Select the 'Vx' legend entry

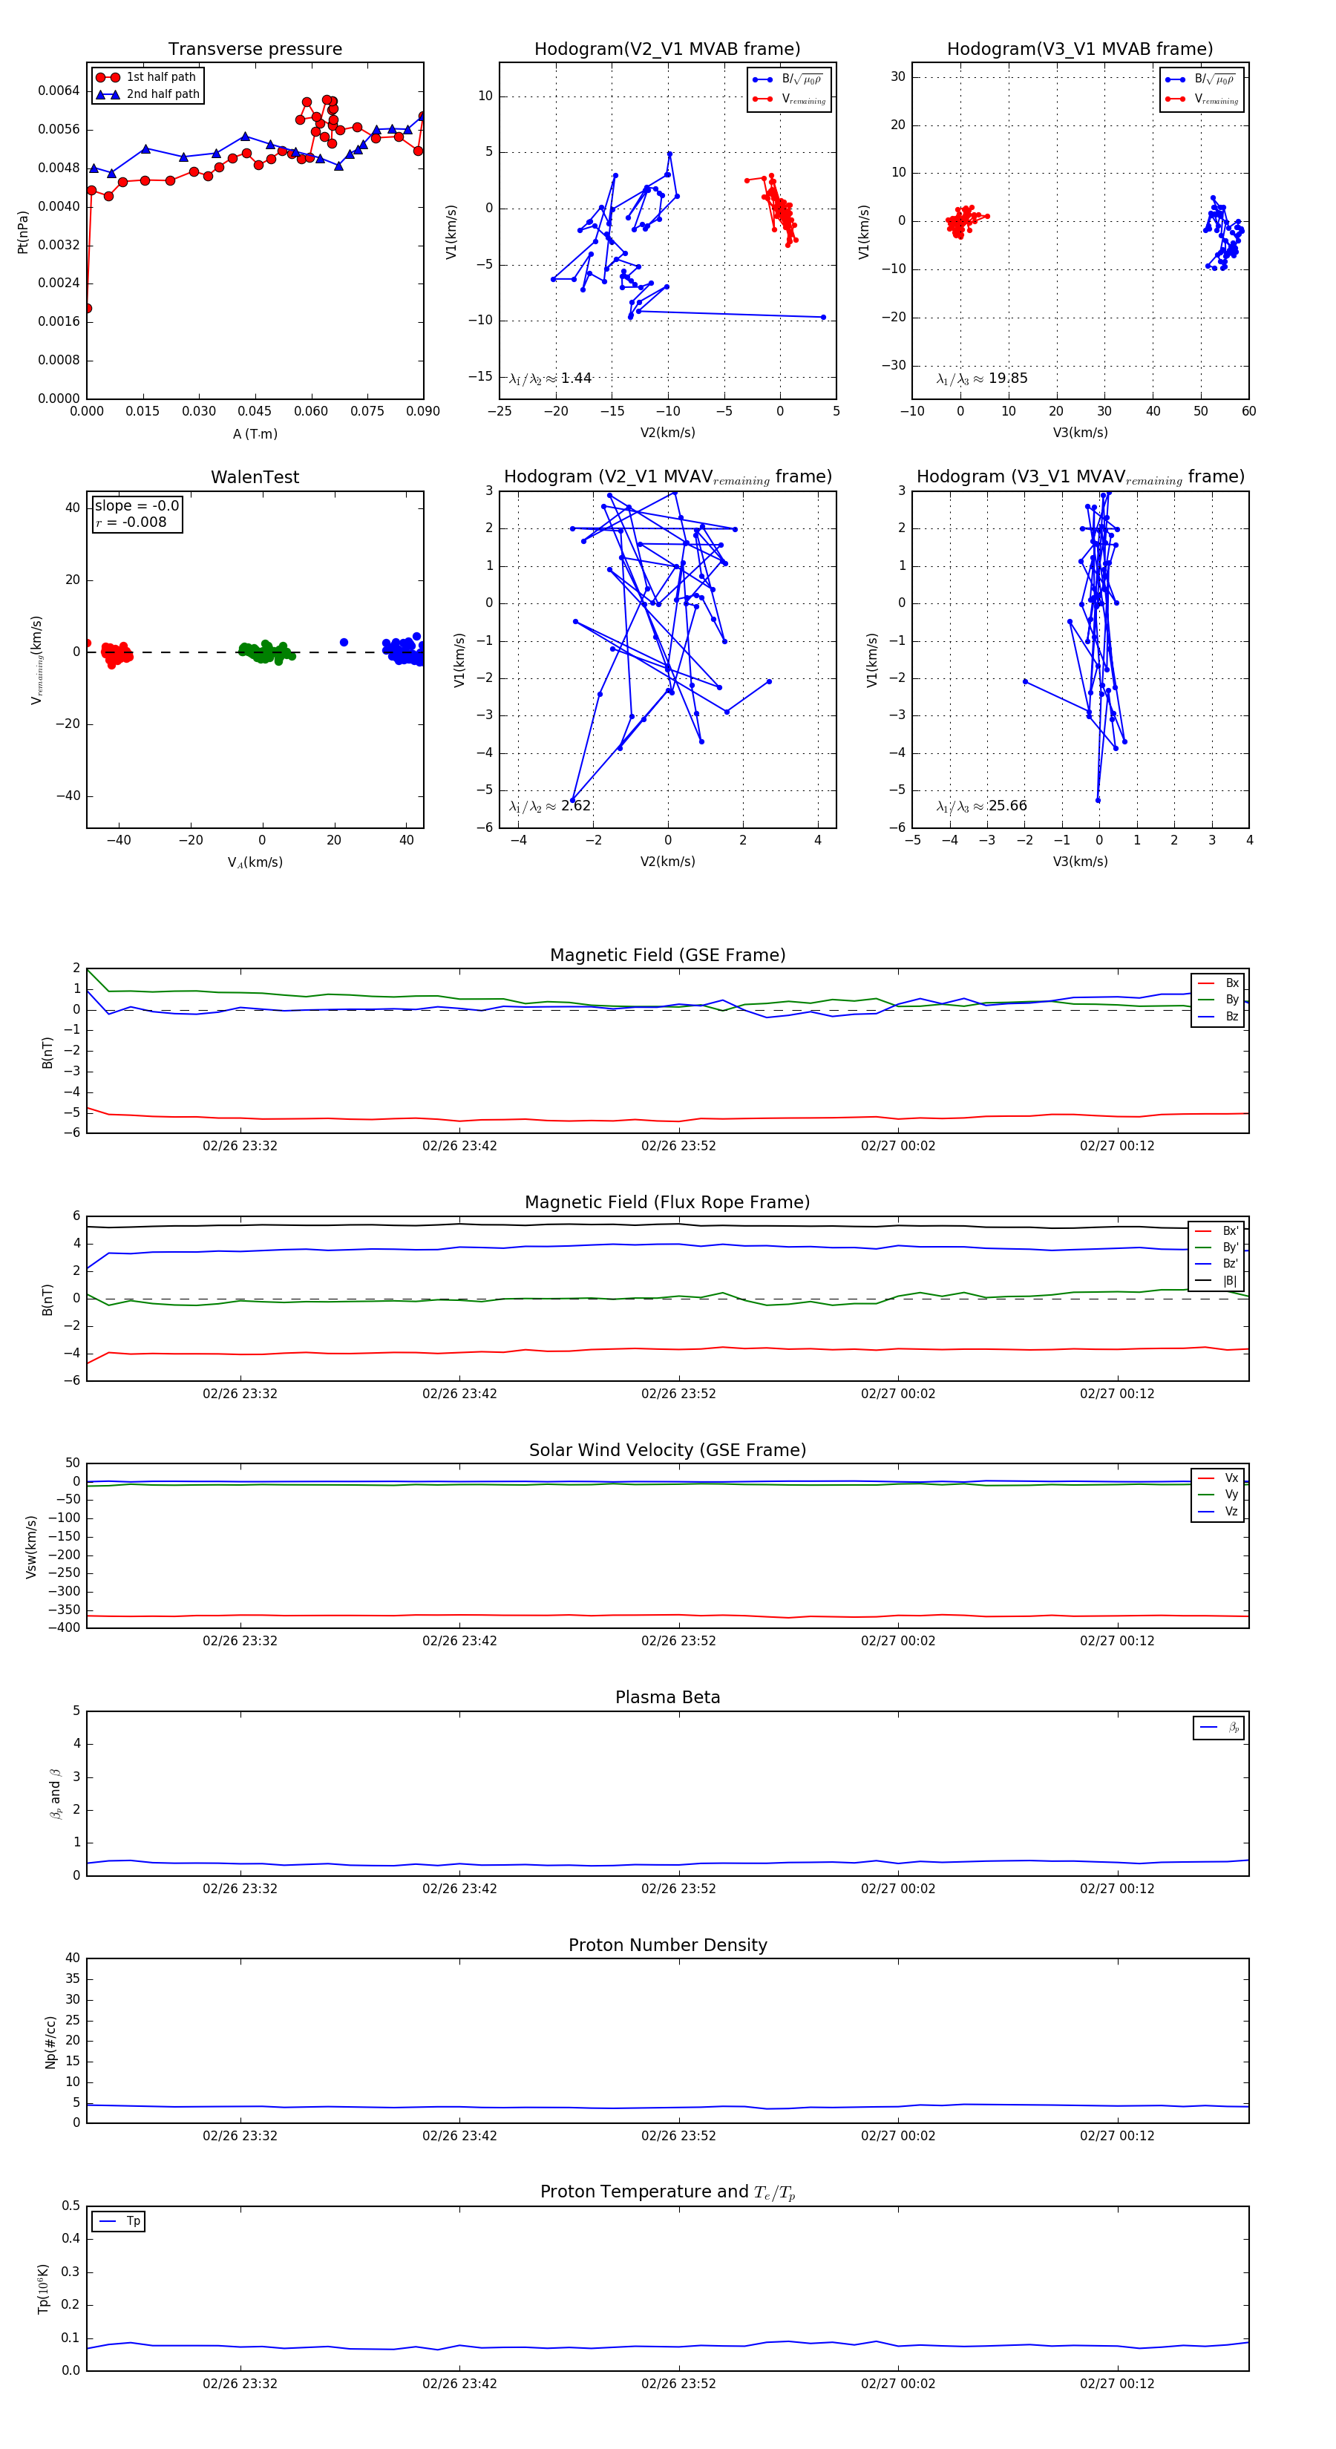1218,1478
